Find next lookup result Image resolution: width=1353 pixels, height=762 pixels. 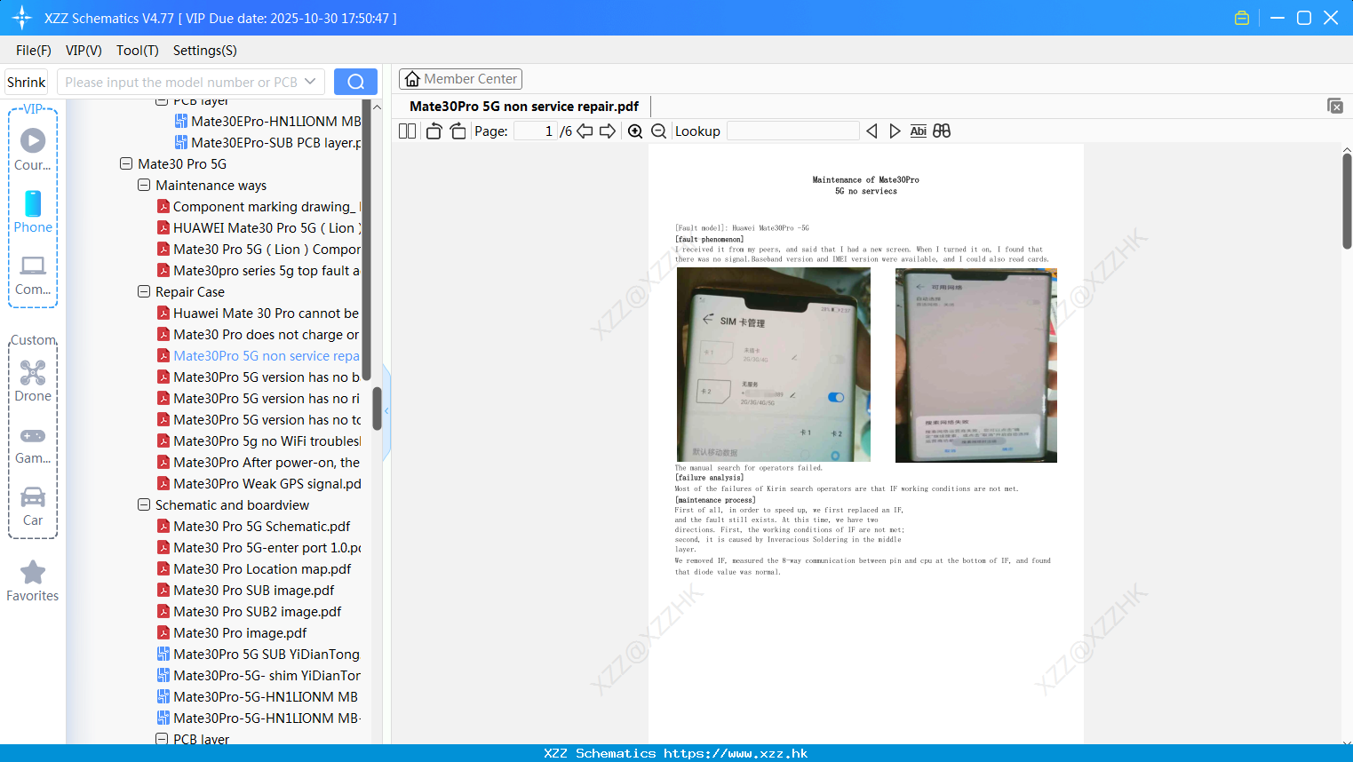[x=895, y=131]
